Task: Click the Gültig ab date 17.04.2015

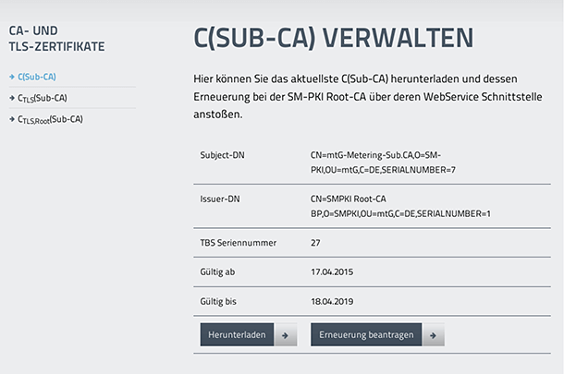Action: (x=332, y=272)
